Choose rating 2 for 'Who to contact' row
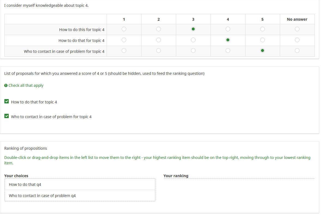Viewport: 321px width, 215px height. (158, 51)
